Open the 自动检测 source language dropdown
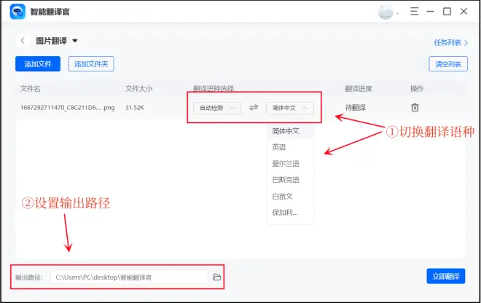This screenshot has width=481, height=303. coord(217,108)
